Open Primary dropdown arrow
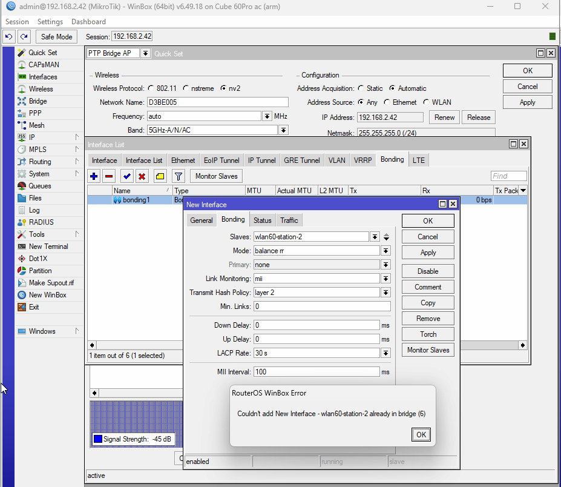This screenshot has width=561, height=487. (385, 265)
